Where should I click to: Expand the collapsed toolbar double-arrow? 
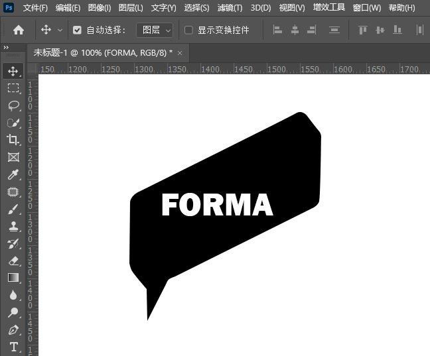click(6, 48)
